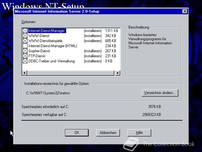This screenshot has width=202, height=152.
Task: Uncheck the WWW-Dienstbeispiele checkbox
Action: (25, 41)
